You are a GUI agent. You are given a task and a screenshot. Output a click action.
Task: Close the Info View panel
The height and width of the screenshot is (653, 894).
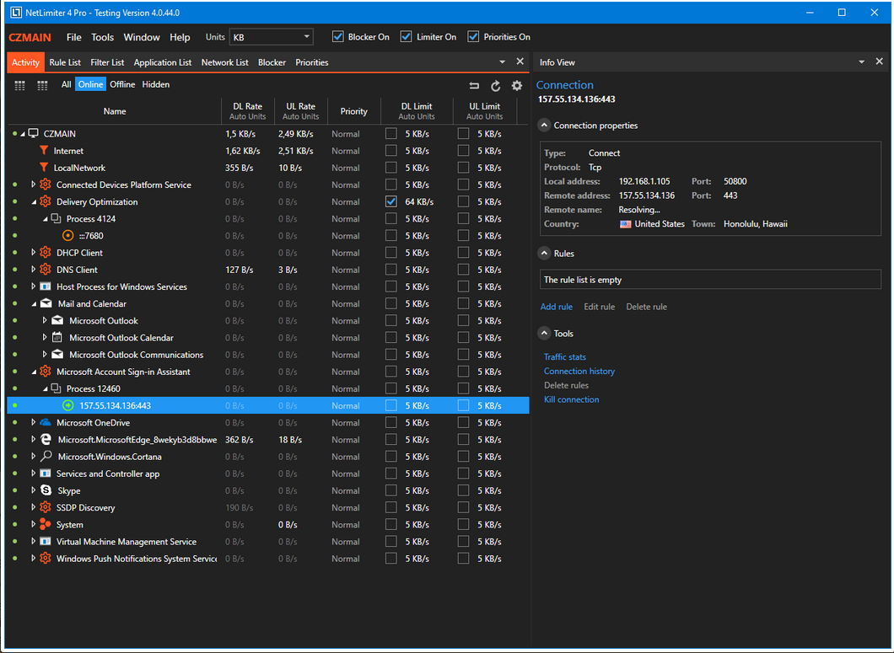point(879,62)
